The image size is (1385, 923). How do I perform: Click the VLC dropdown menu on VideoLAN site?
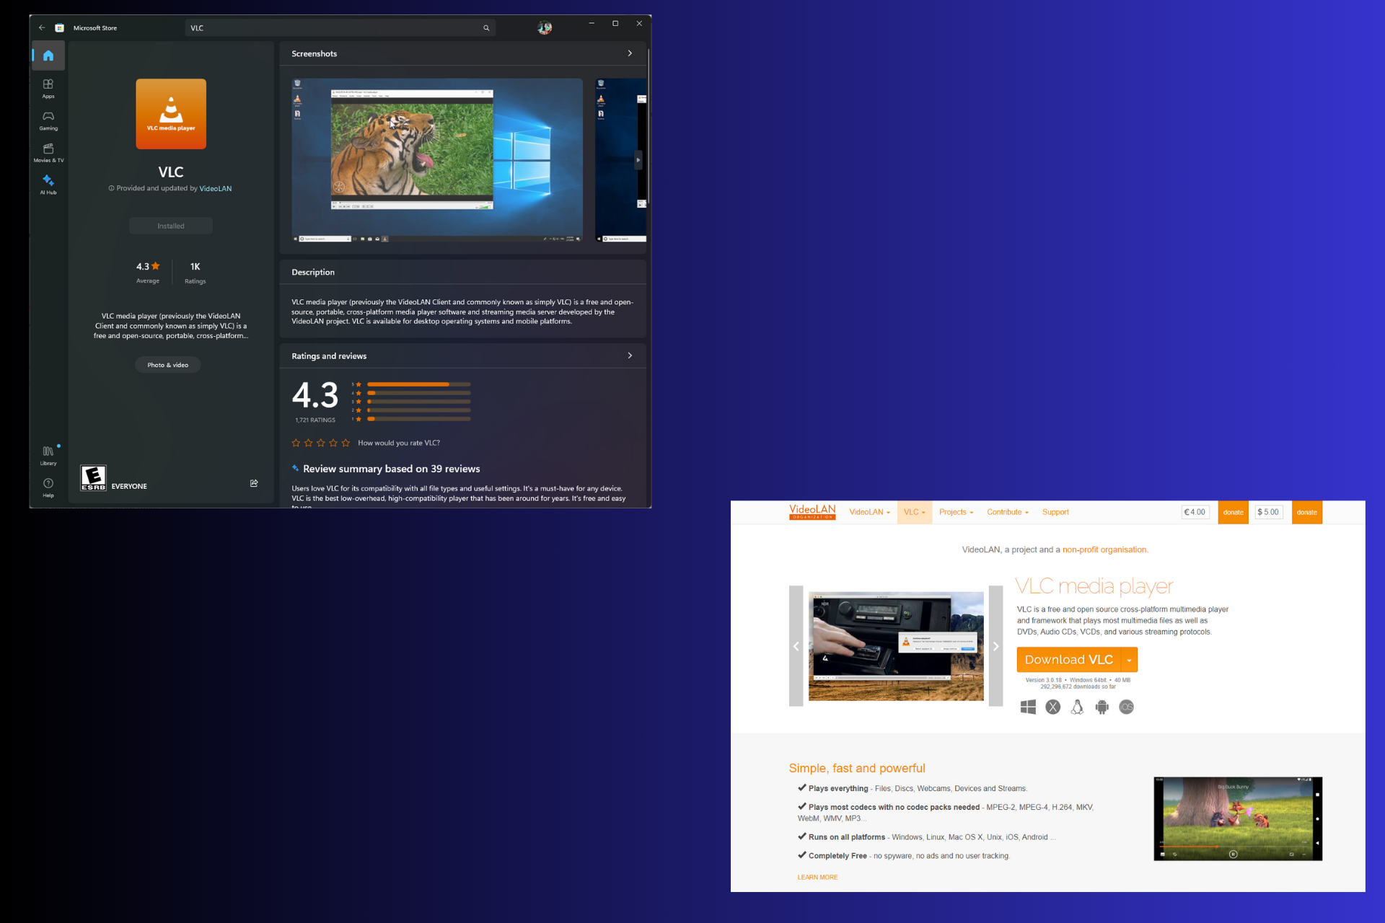(x=911, y=512)
